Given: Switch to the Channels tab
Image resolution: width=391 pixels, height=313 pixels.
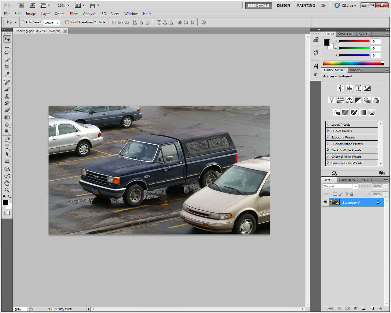Looking at the screenshot, I should (x=347, y=180).
